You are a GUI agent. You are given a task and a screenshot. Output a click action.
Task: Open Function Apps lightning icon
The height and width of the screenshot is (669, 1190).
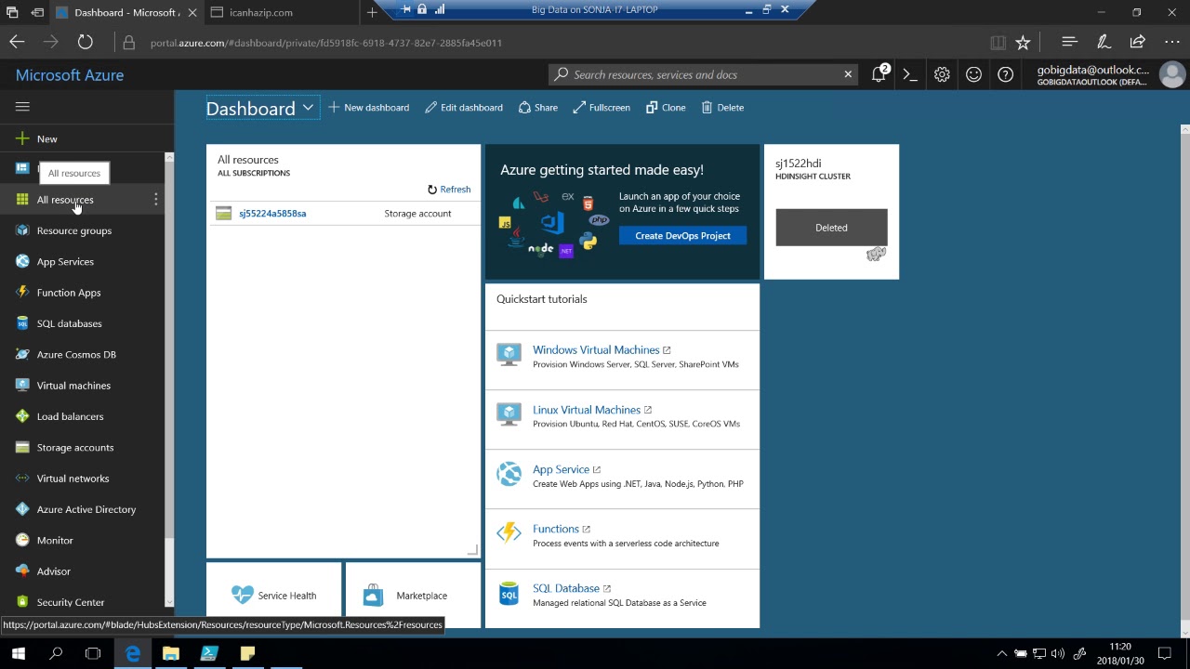[22, 293]
